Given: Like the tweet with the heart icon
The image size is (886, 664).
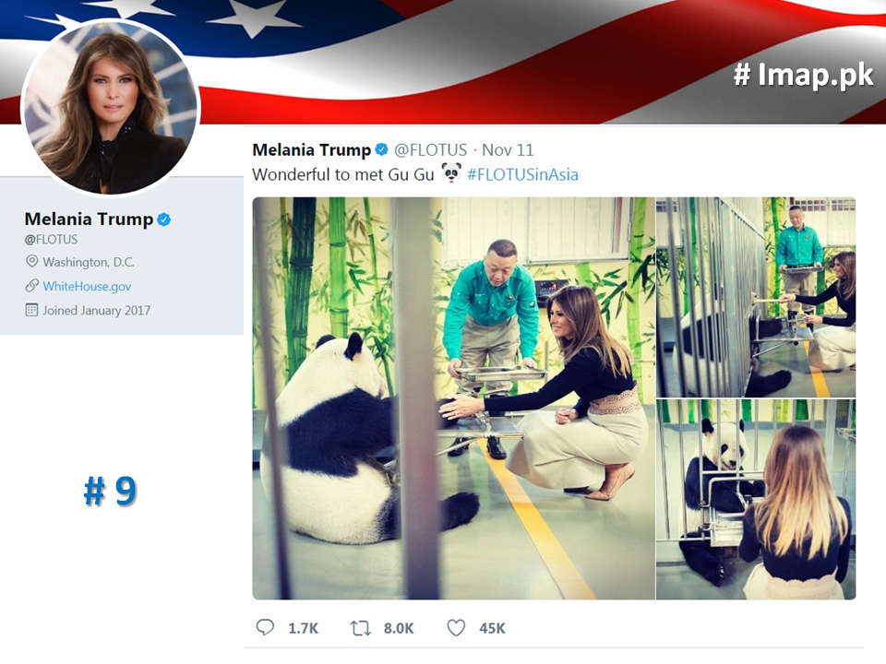Looking at the screenshot, I should (456, 628).
